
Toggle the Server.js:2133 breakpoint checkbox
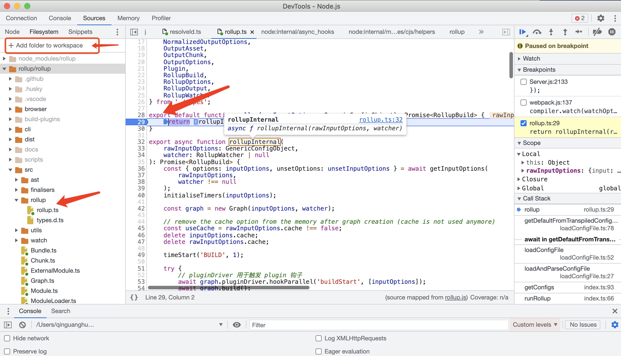[x=524, y=82]
